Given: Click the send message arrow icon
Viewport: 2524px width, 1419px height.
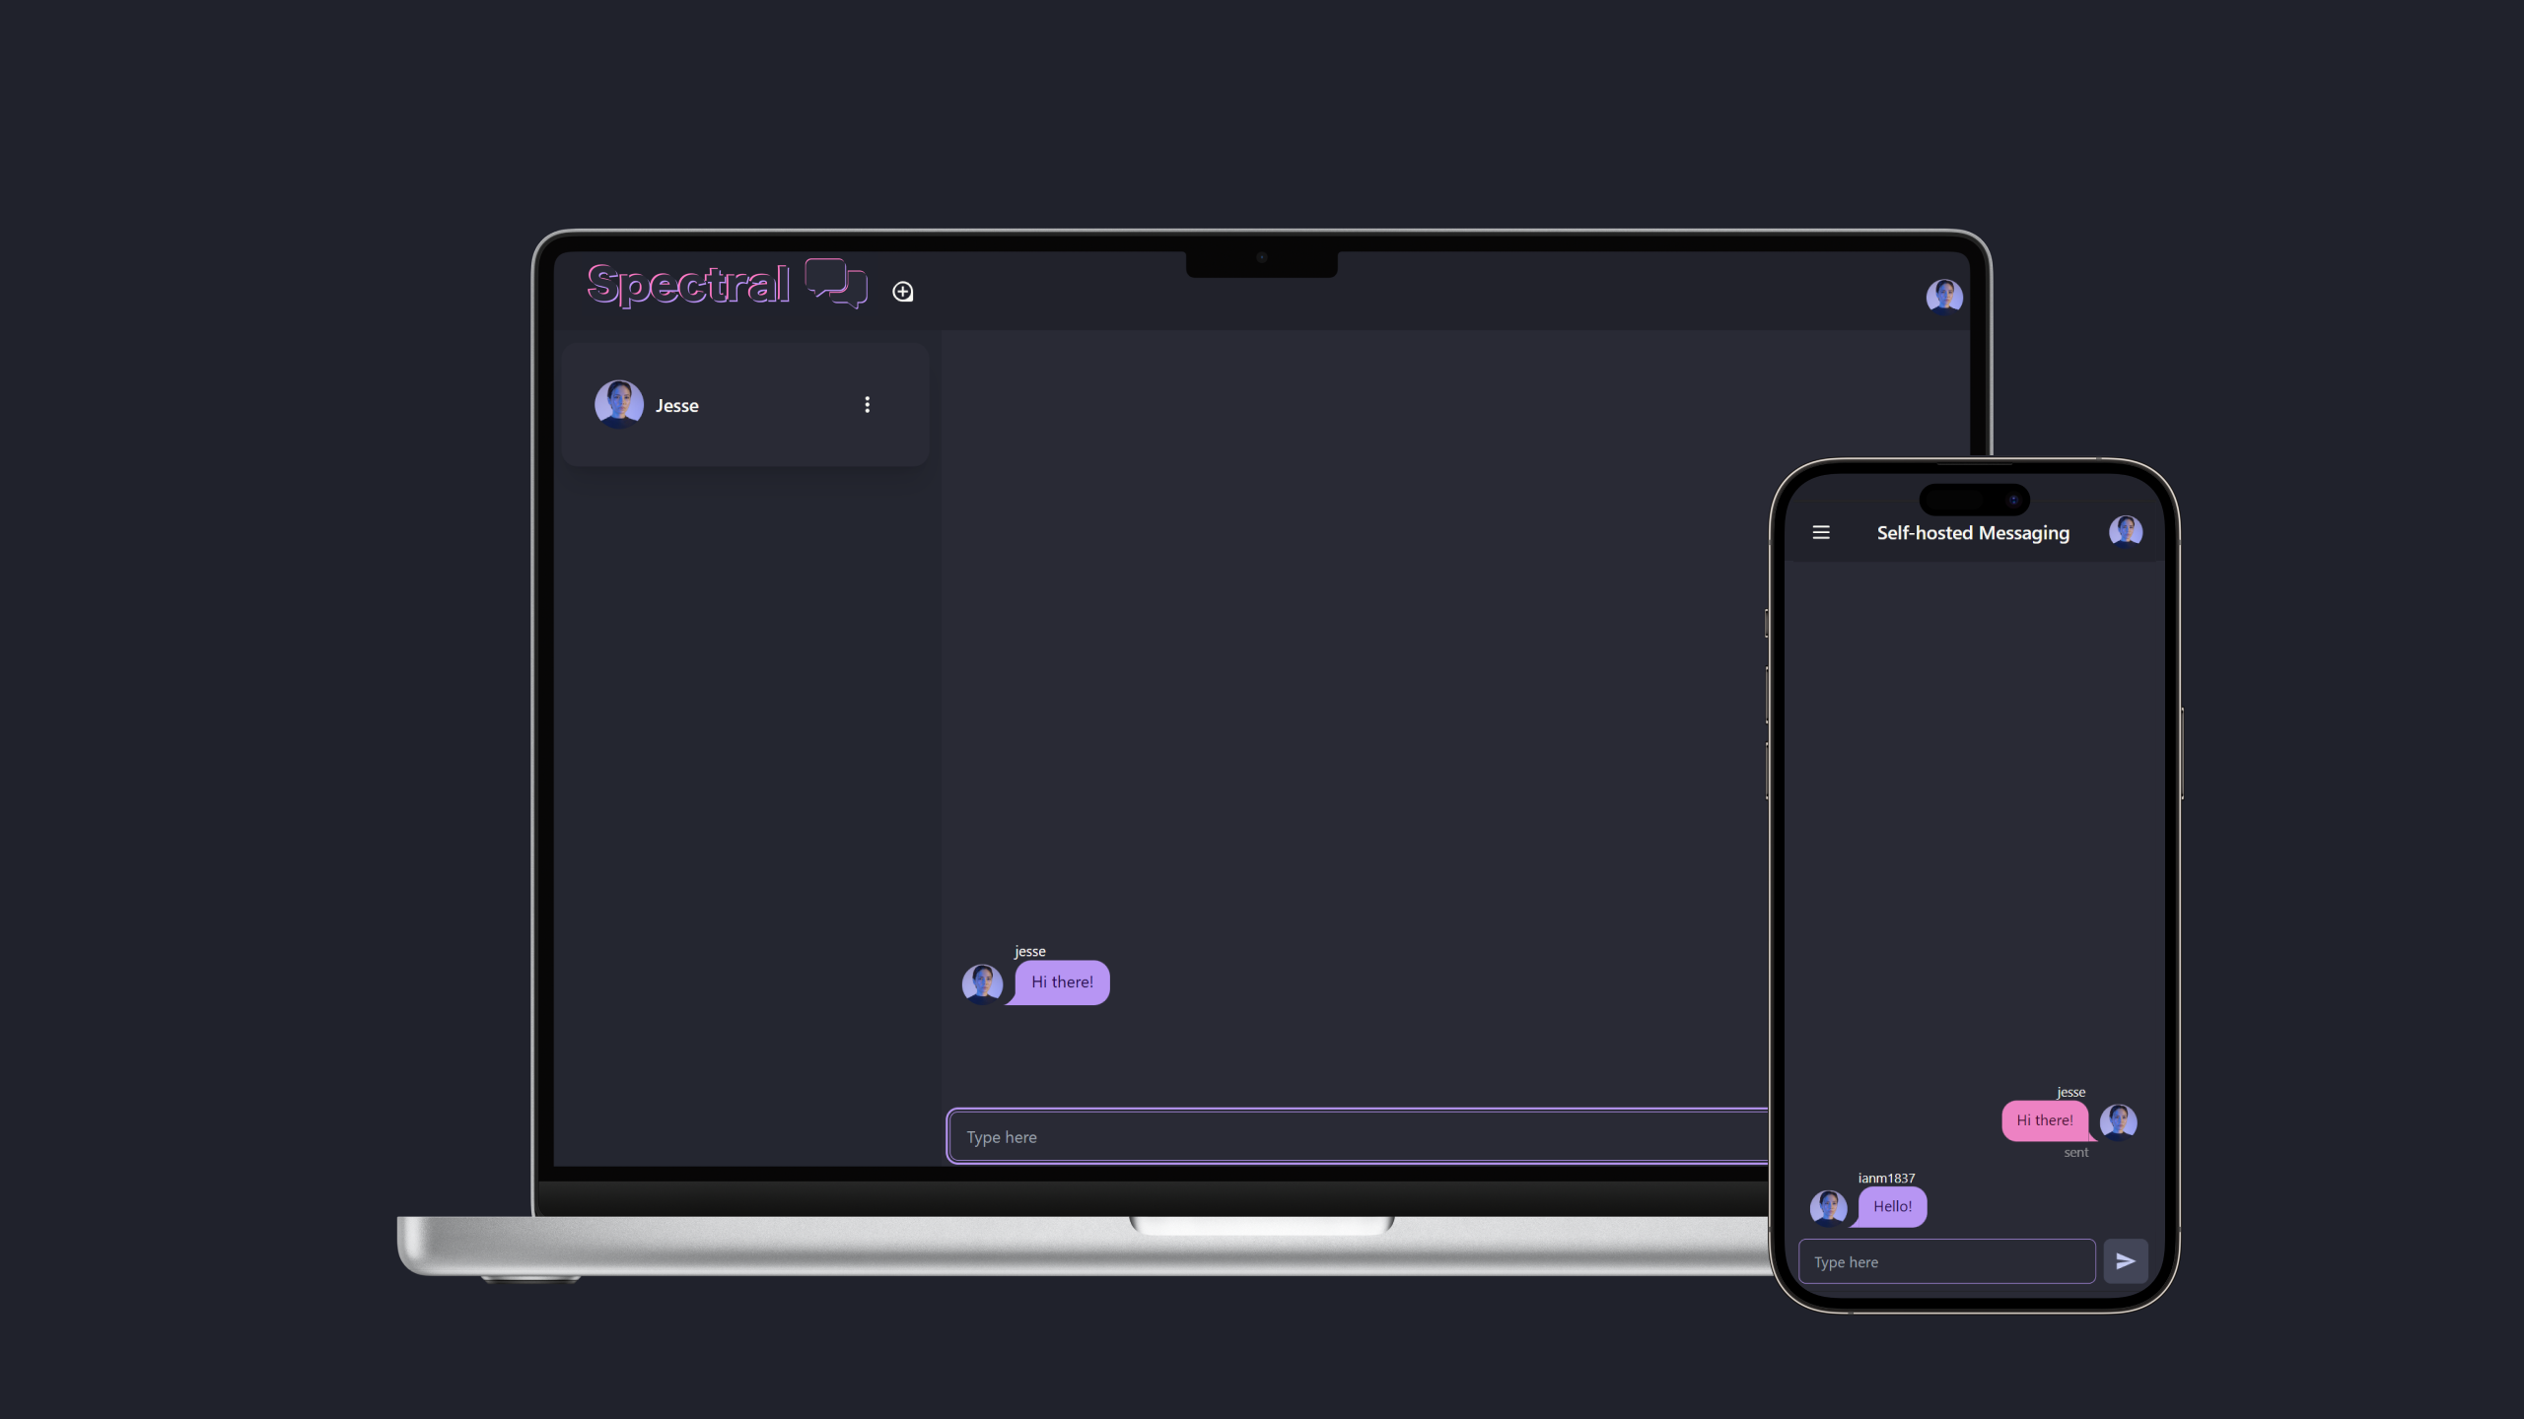Looking at the screenshot, I should click(x=2127, y=1259).
